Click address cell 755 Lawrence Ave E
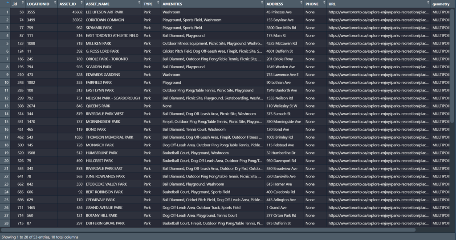The height and width of the screenshot is (240, 456). point(282,74)
